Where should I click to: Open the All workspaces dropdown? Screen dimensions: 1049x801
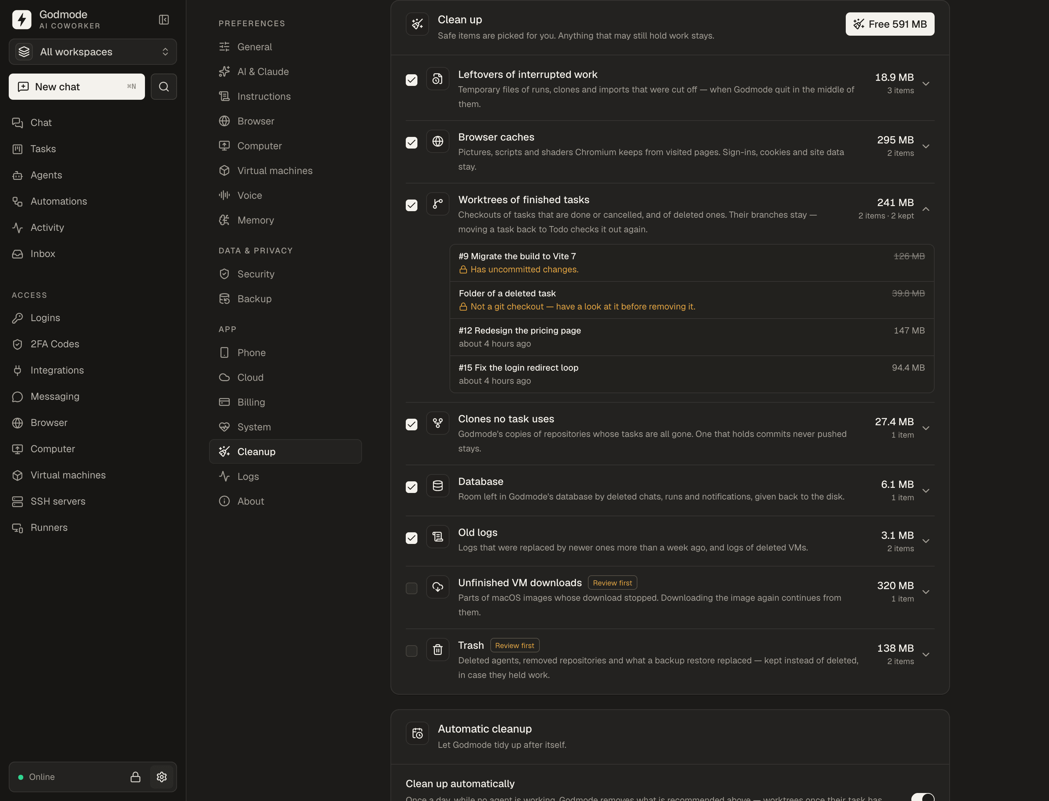pyautogui.click(x=93, y=51)
